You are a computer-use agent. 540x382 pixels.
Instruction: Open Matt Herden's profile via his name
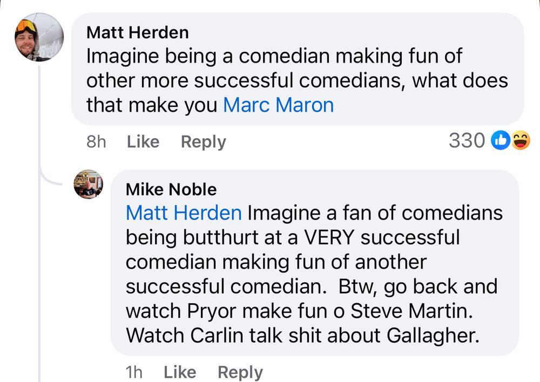click(137, 32)
